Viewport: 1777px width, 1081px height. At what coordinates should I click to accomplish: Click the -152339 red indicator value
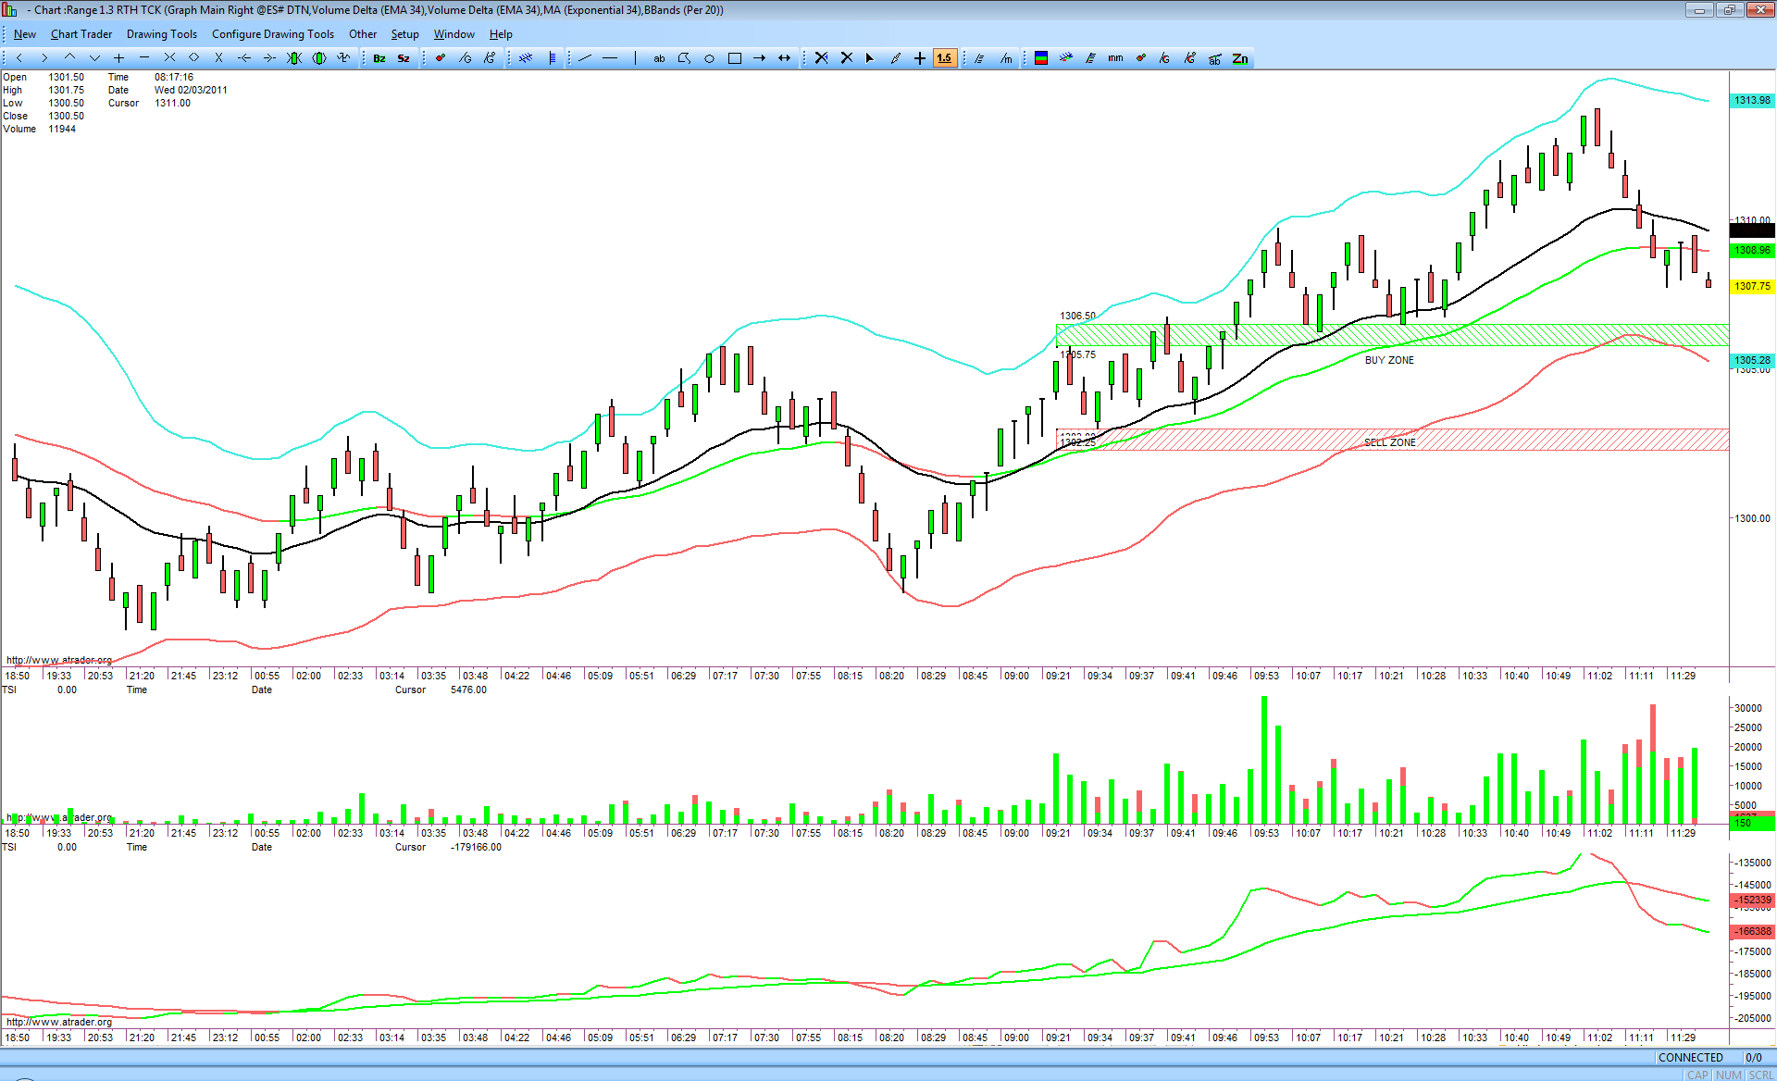click(1752, 900)
